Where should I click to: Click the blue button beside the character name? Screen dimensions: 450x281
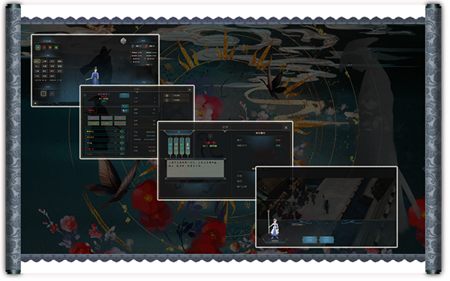pos(124,95)
